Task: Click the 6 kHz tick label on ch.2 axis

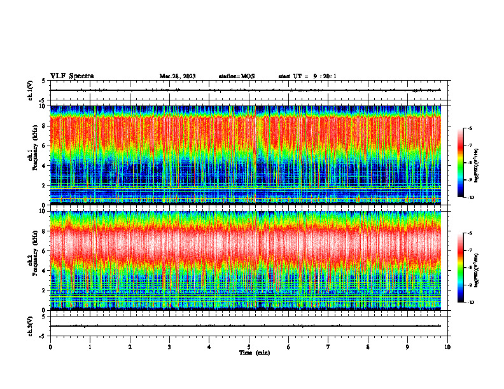Action: [45, 251]
